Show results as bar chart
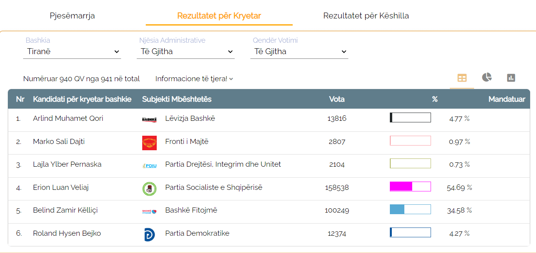536x253 pixels. click(511, 78)
